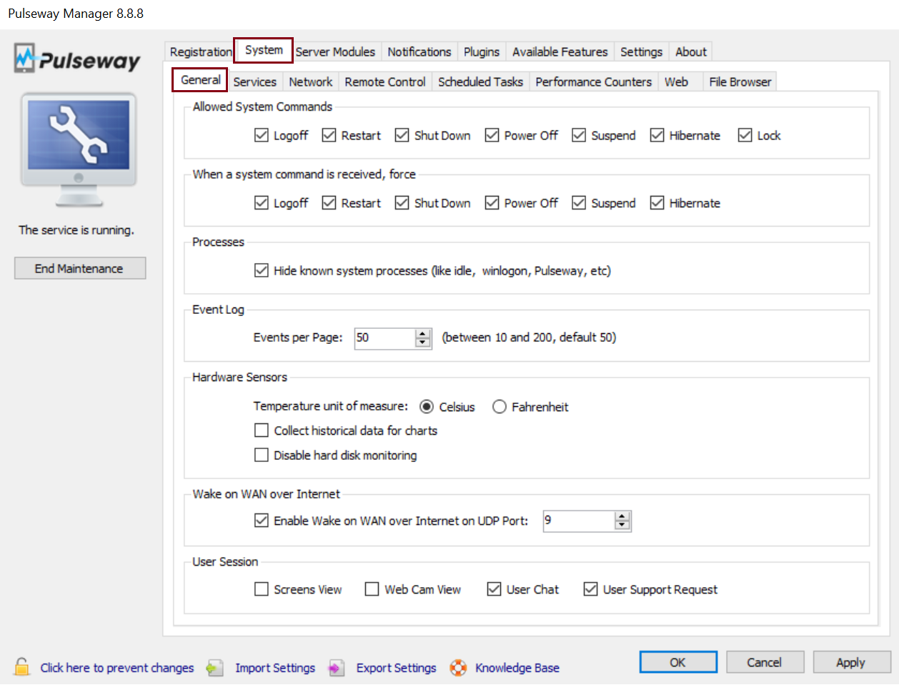Open Performance Counters sub-tab
This screenshot has width=899, height=685.
[x=594, y=82]
